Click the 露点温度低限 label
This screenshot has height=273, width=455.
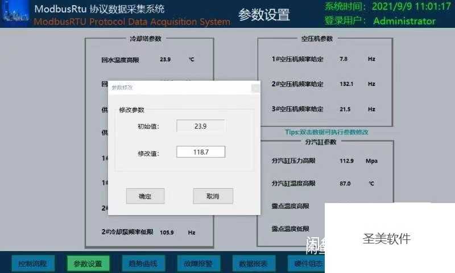click(x=290, y=229)
